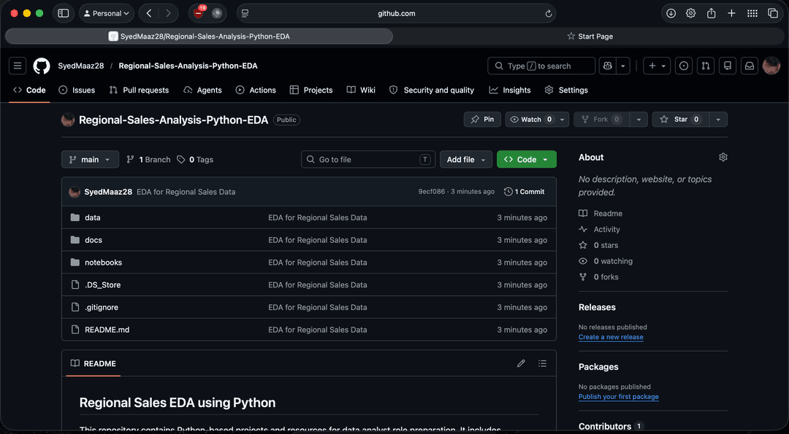Open the notifications inbox icon
The image size is (789, 434).
click(x=750, y=66)
